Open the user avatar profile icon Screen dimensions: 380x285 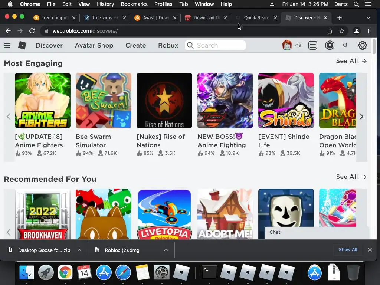tap(287, 45)
